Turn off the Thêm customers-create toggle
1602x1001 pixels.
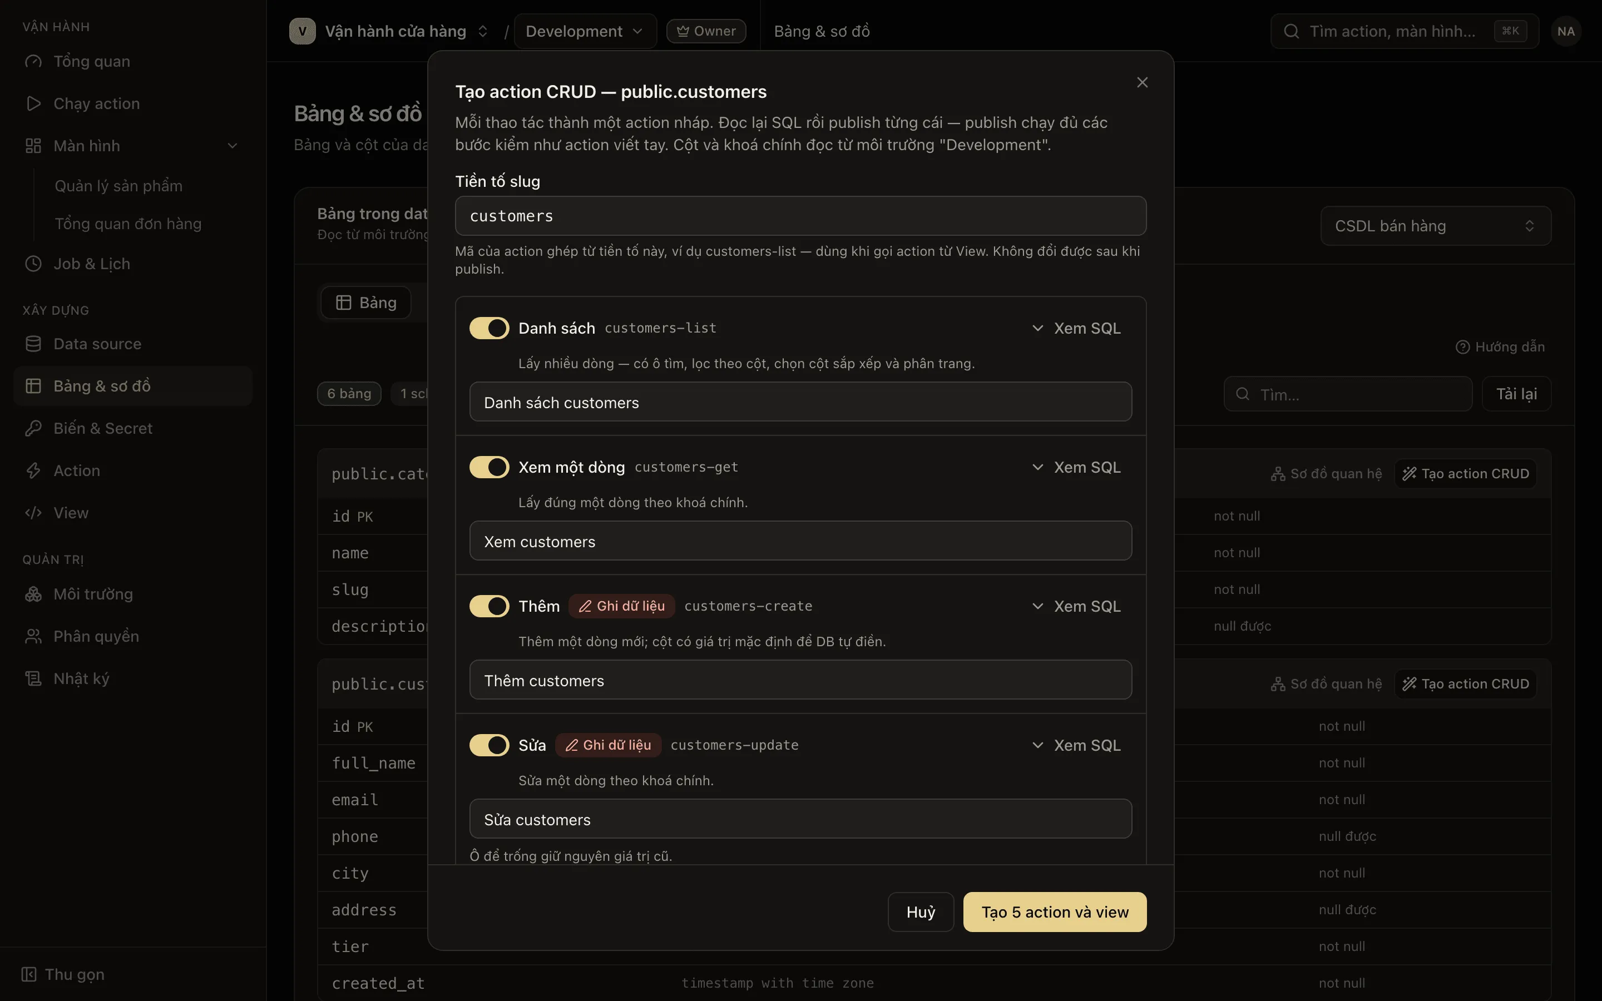point(489,606)
